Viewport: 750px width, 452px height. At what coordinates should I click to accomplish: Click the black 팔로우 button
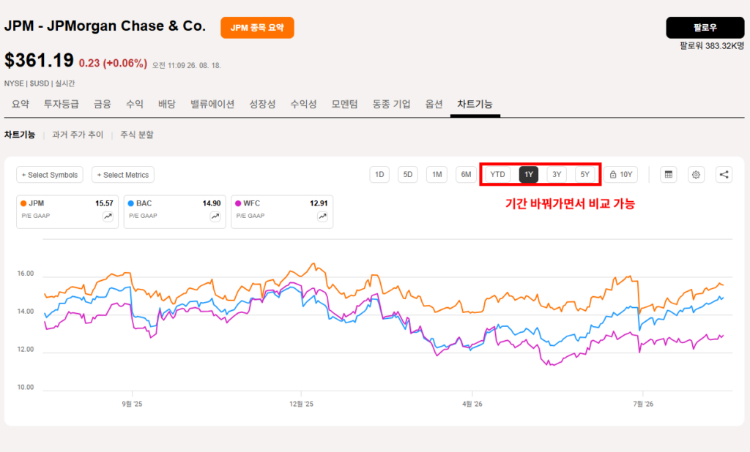tap(705, 28)
